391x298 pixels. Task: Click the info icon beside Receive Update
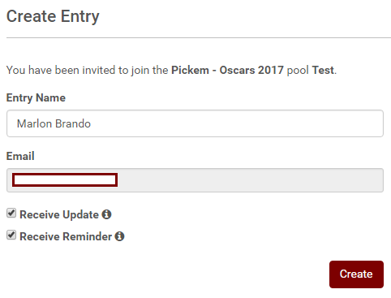(x=106, y=214)
